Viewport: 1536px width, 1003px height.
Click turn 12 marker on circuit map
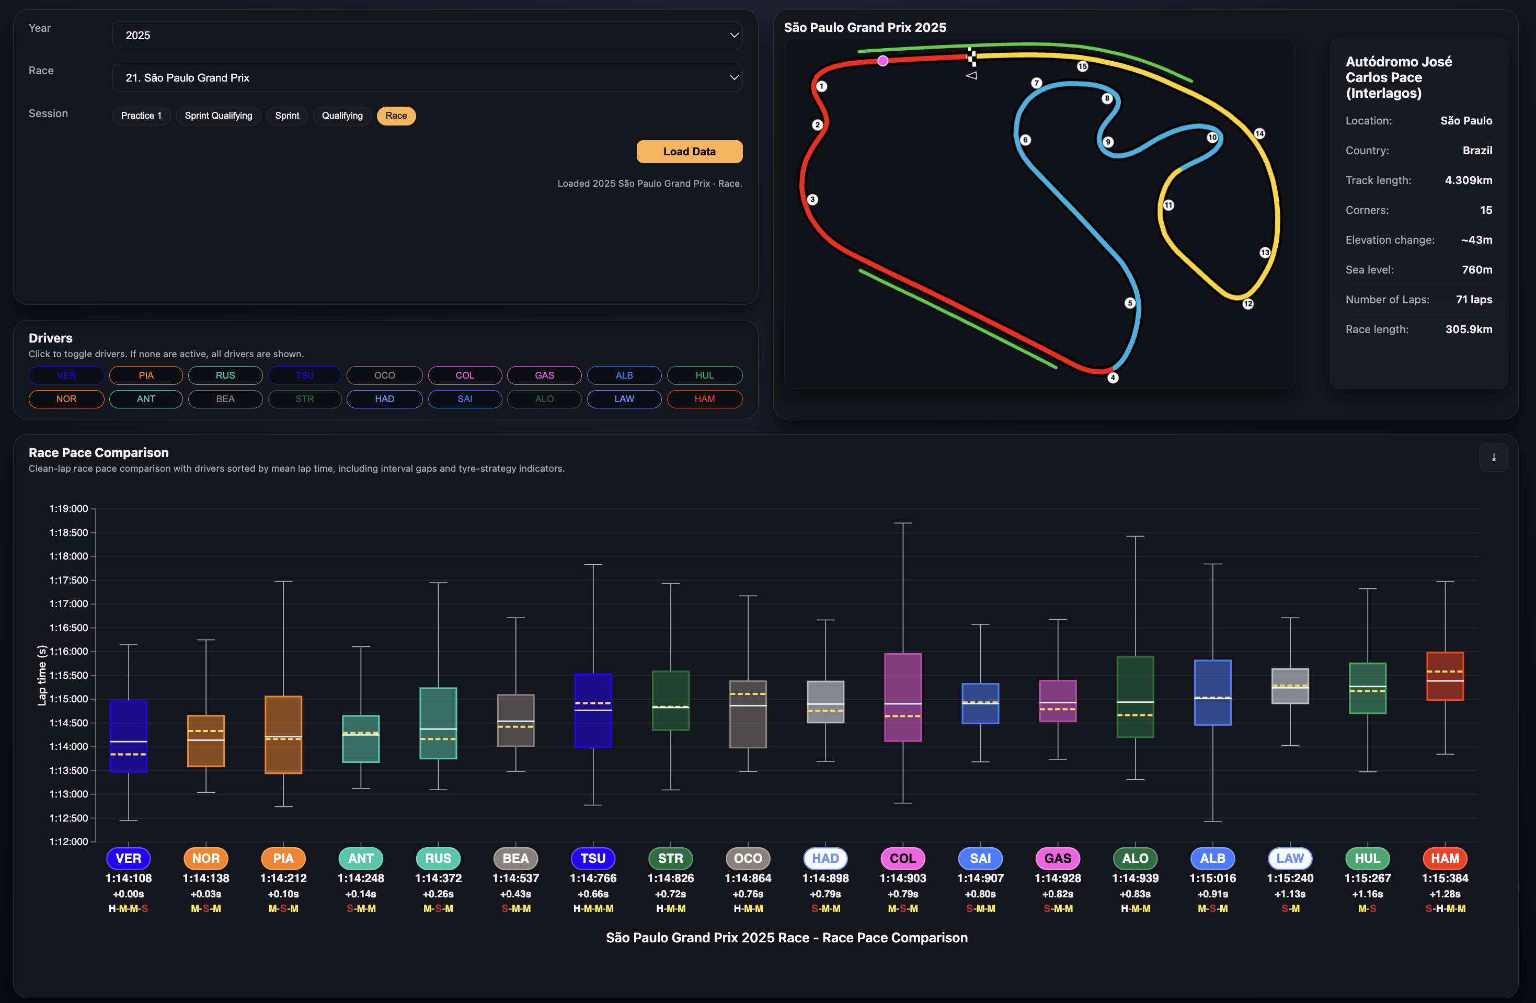(x=1248, y=304)
